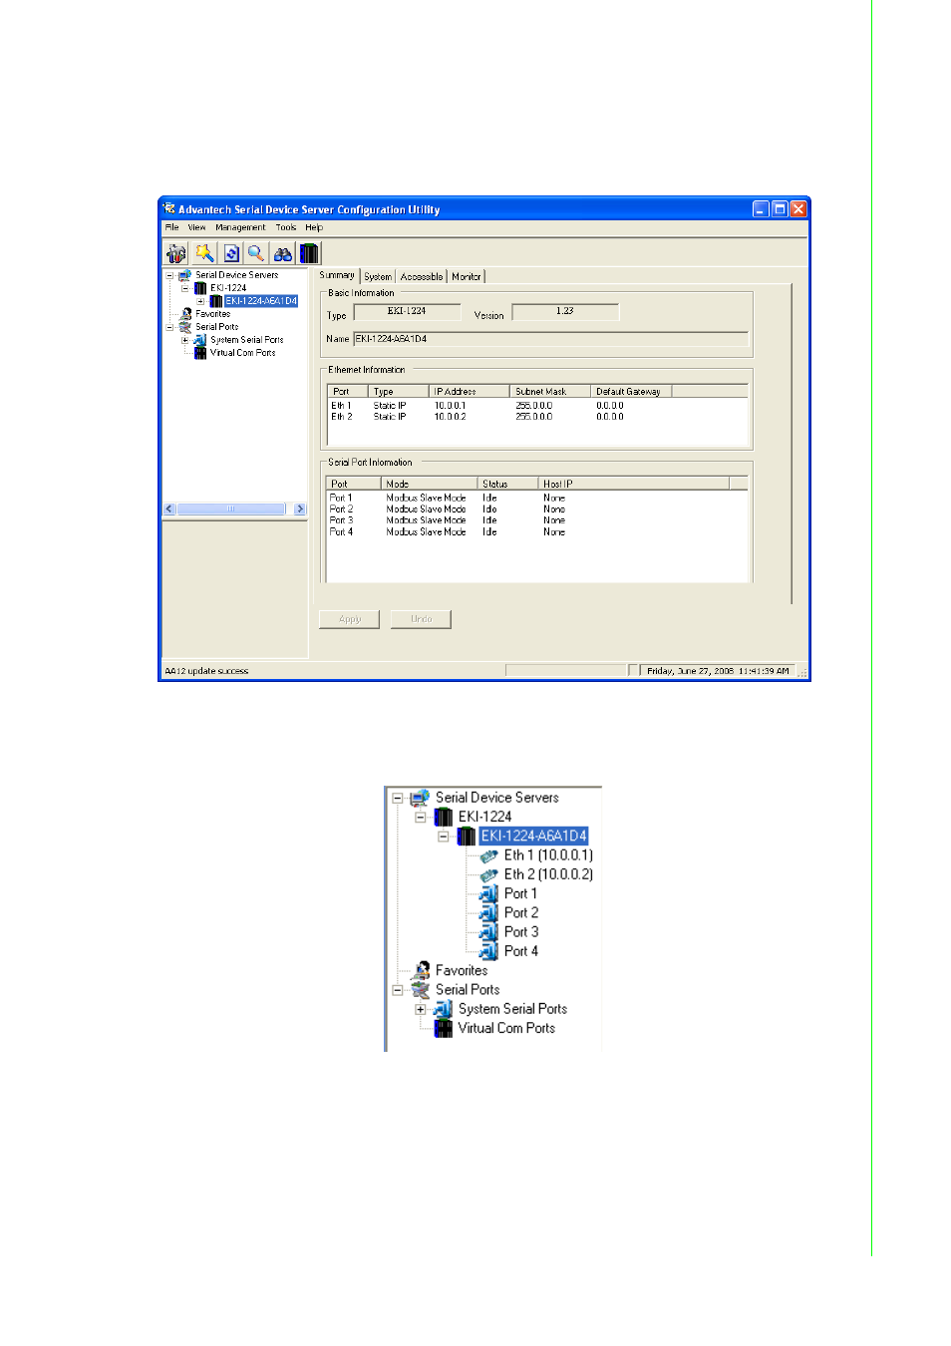Screen dimensions: 951x1346
Task: Click the tree pane horizontal scrollbar thumb
Action: [x=231, y=508]
